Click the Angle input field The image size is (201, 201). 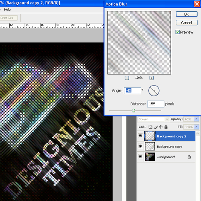132,90
